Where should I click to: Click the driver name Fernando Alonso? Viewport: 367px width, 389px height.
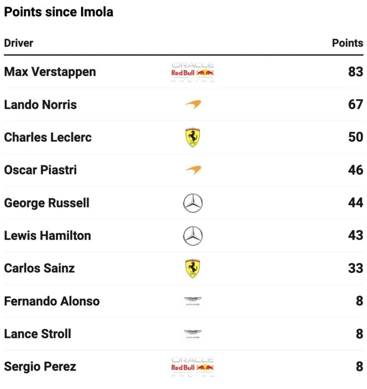52,301
